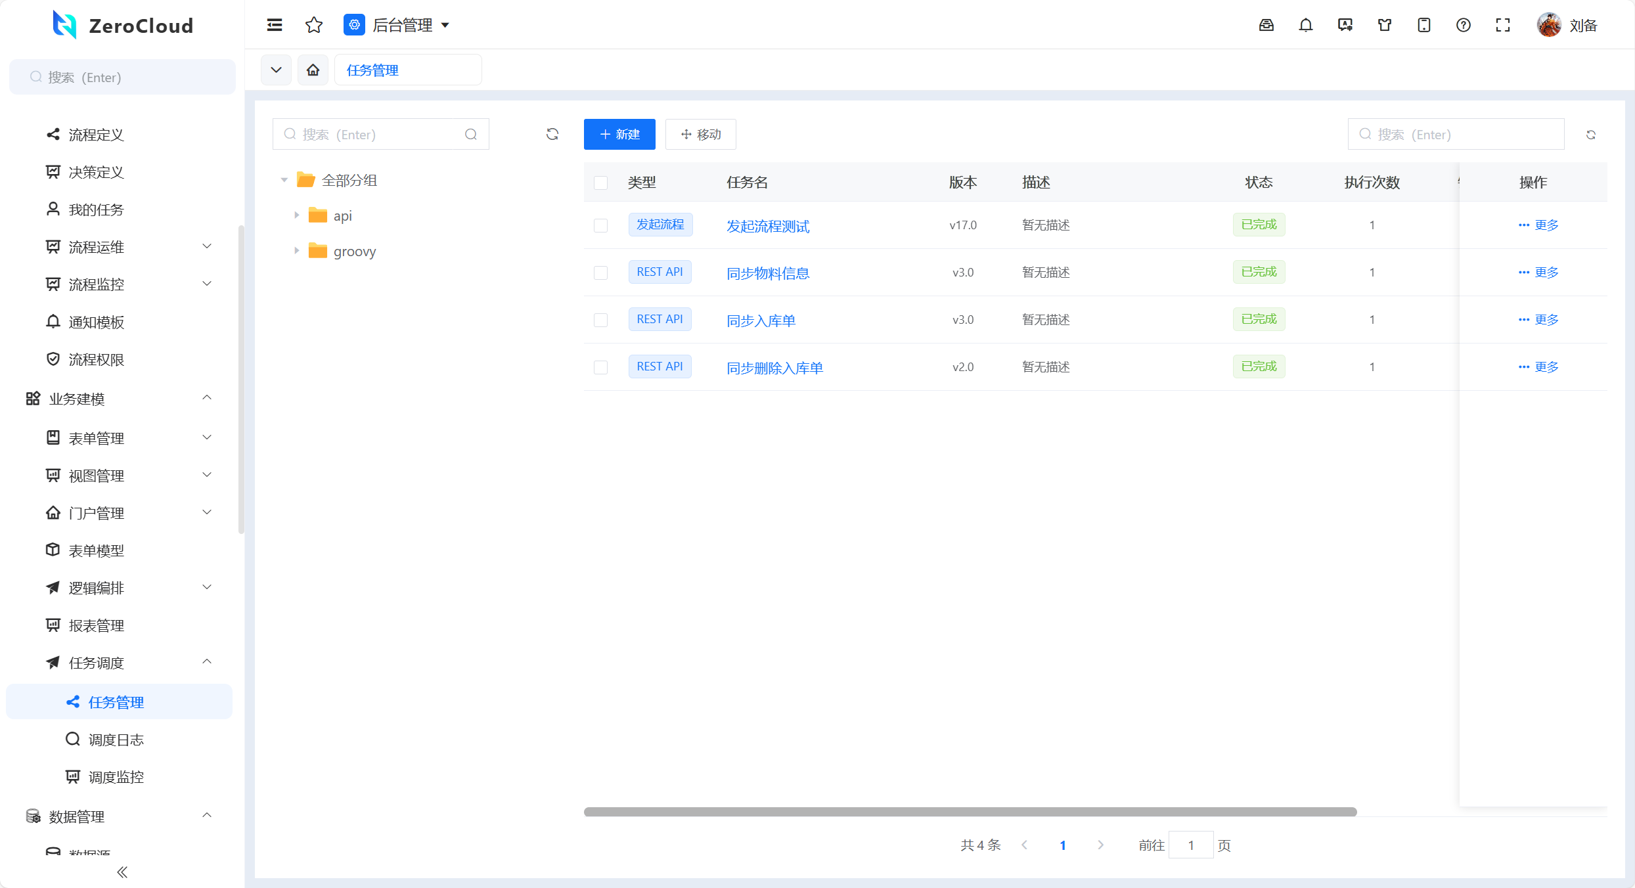Expand the api folder in group tree

click(297, 215)
